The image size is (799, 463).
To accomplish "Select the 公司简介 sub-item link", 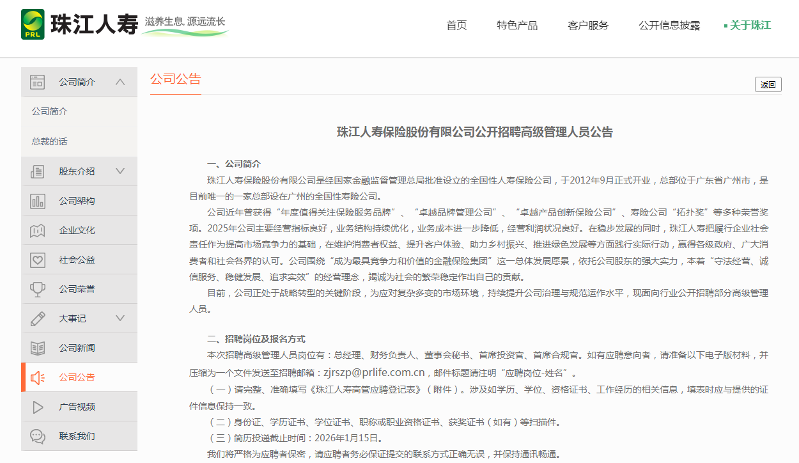I will [x=50, y=111].
